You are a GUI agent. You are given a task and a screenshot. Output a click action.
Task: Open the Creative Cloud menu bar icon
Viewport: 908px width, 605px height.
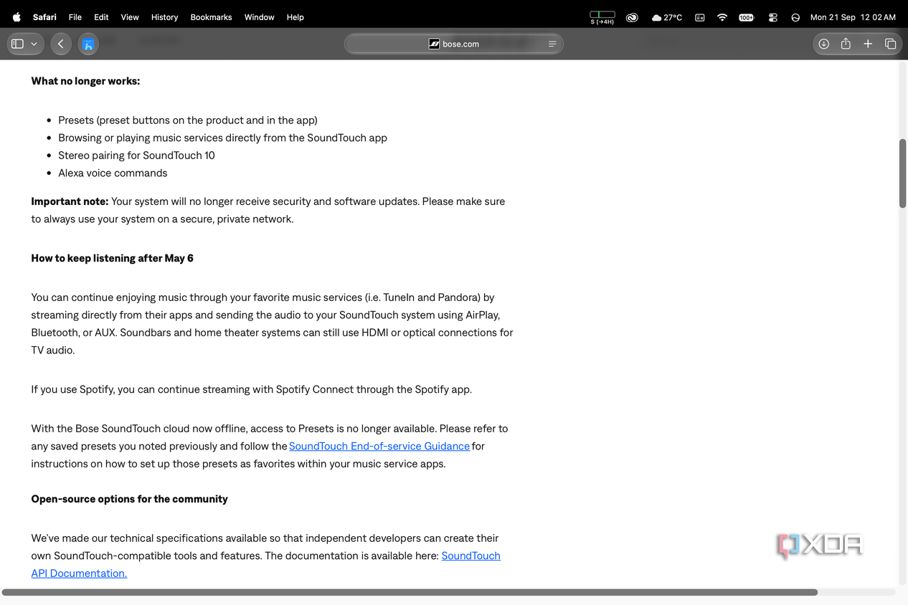632,17
